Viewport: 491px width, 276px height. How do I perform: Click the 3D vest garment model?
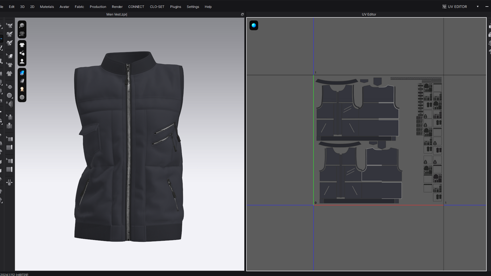(129, 146)
